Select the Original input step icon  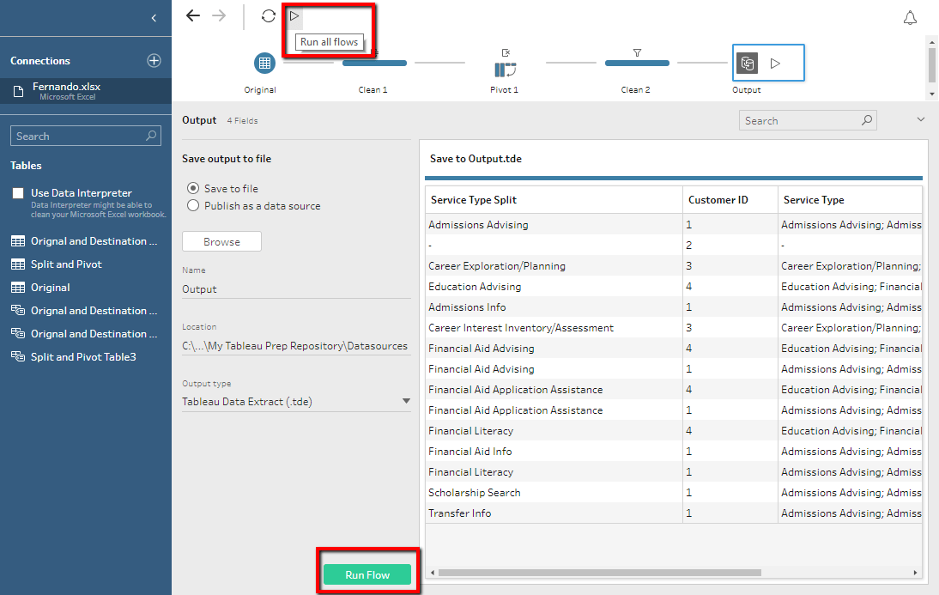[264, 63]
